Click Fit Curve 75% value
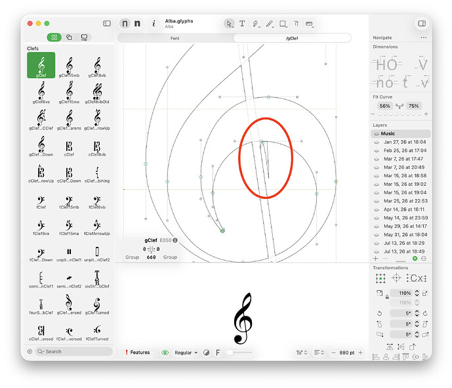Screen dimensions: 452x388 [413, 106]
